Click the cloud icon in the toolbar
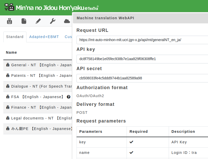Viewport: 208px width, 159px height. [x=67, y=21]
